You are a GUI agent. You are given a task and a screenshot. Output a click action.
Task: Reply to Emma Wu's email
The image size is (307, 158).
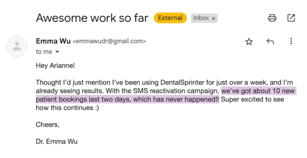[270, 41]
